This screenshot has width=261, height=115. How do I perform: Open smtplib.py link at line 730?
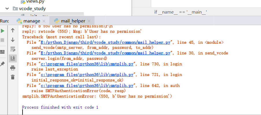87,64
